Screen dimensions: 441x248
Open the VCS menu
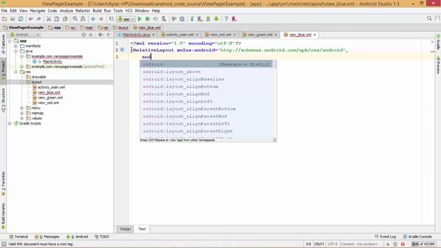tap(129, 11)
